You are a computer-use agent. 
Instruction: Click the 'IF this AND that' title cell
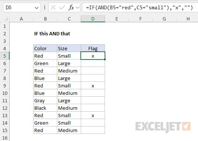pos(52,33)
